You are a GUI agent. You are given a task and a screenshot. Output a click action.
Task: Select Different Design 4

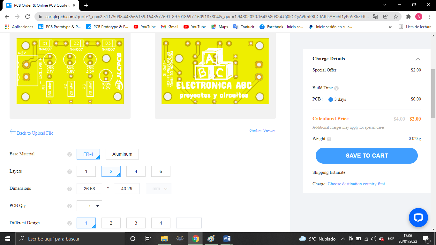coord(161,223)
